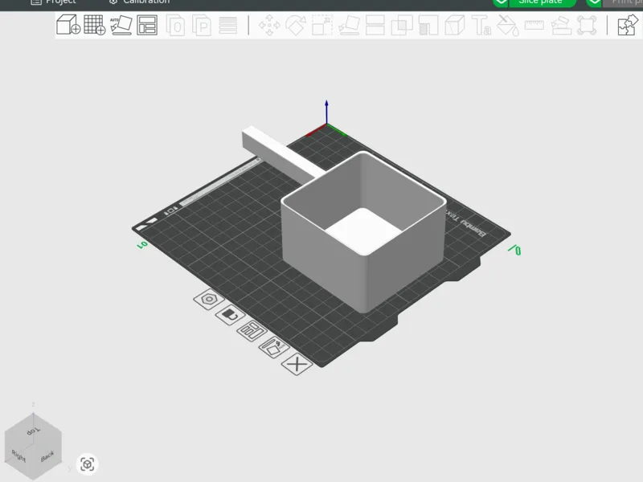Screen dimensions: 643x482
Task: Select the Move tool
Action: click(269, 26)
